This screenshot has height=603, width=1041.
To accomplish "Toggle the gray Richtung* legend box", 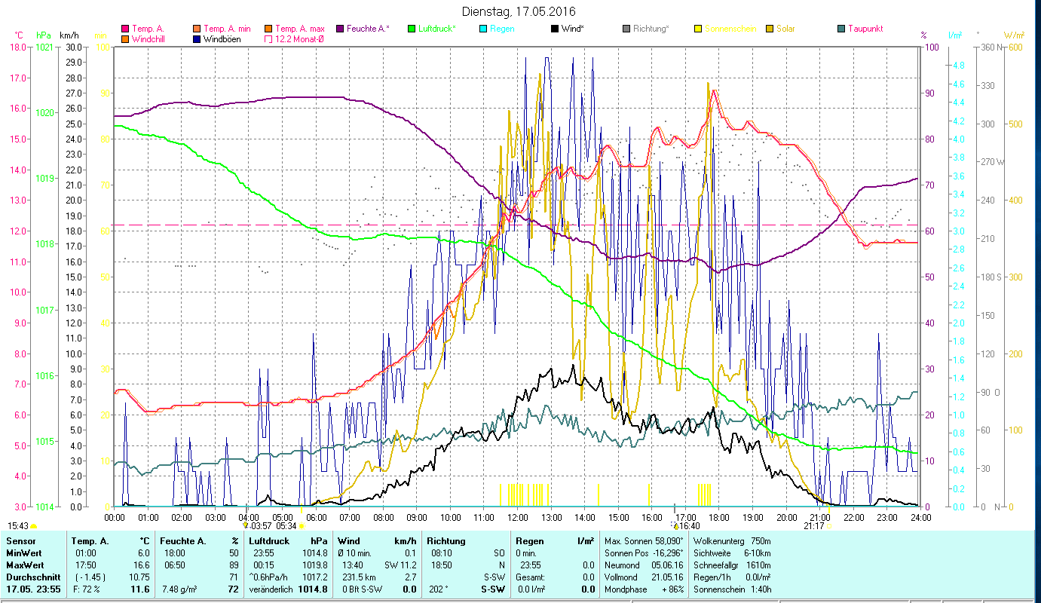I will click(x=626, y=29).
